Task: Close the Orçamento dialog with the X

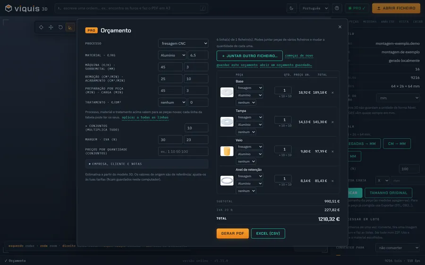Action: [x=340, y=27]
